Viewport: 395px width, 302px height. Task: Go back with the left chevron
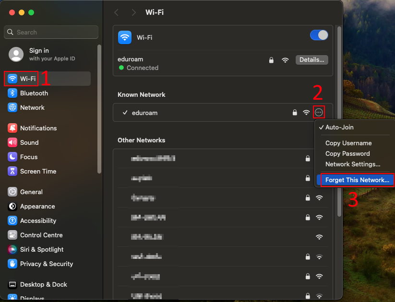tap(116, 12)
